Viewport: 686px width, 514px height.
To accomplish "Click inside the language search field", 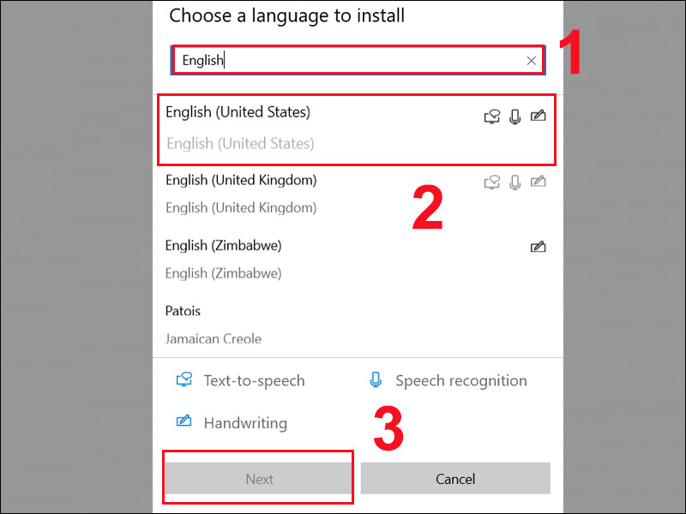I will tap(343, 60).
